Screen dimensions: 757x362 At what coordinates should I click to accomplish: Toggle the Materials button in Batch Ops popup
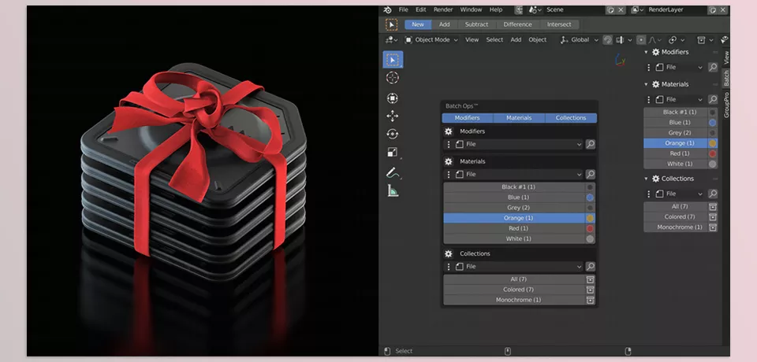[519, 118]
